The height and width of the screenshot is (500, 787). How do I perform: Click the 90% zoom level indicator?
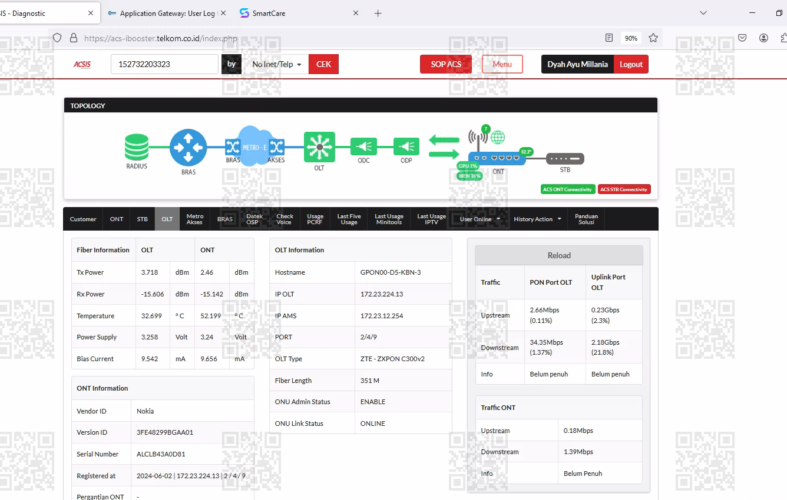631,38
